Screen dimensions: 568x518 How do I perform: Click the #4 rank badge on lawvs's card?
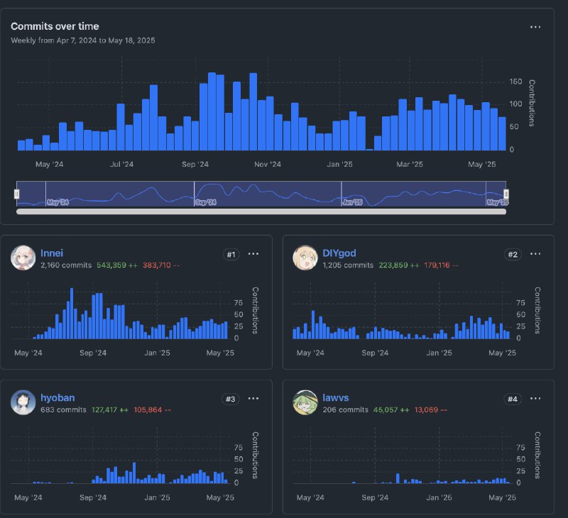[513, 399]
